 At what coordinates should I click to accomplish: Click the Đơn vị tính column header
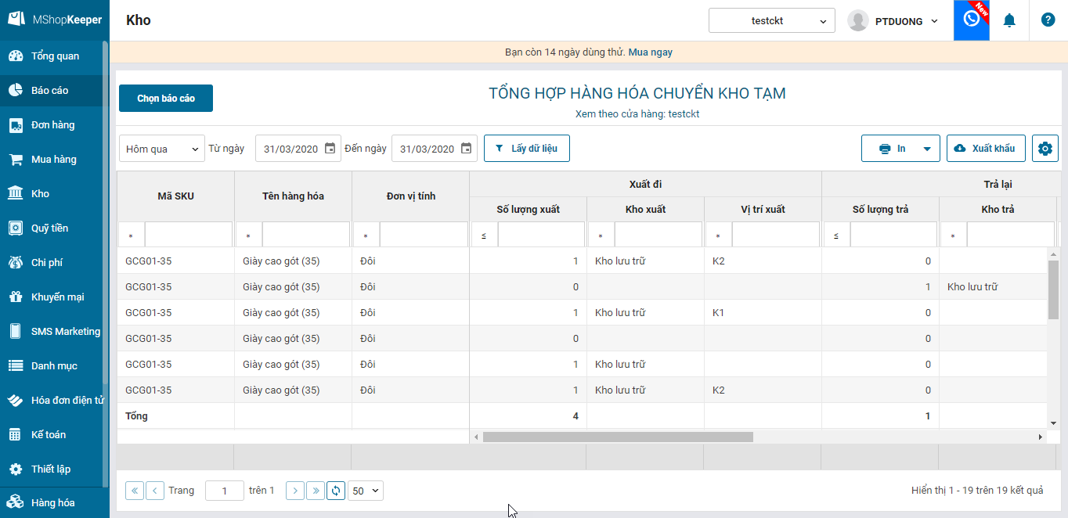tap(411, 196)
